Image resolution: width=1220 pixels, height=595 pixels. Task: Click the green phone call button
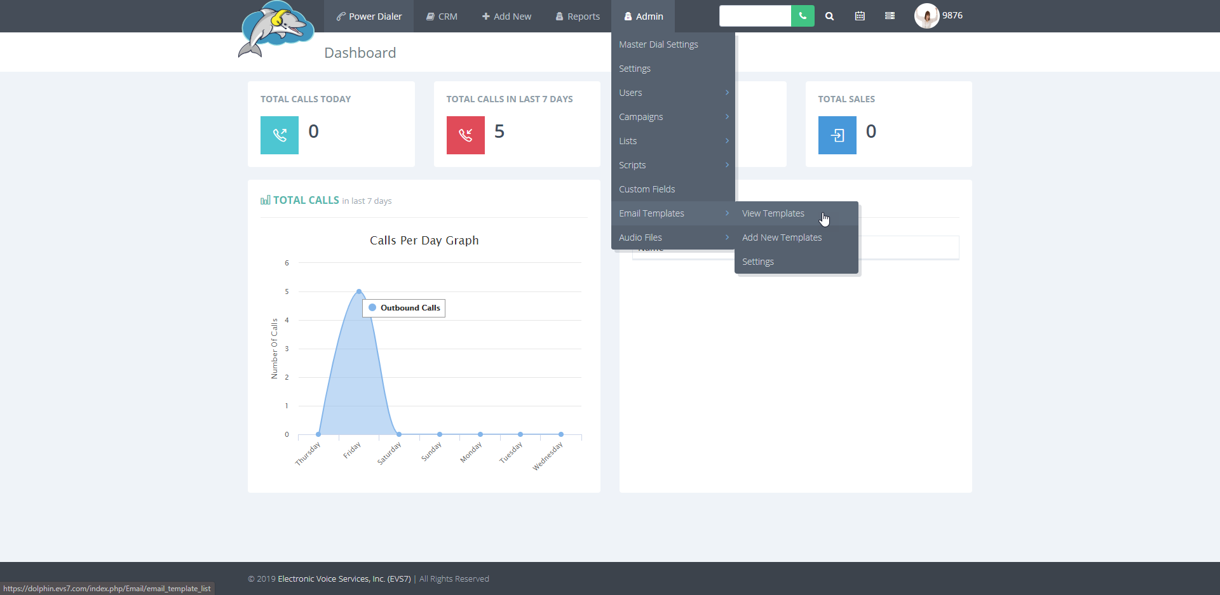[x=803, y=16]
